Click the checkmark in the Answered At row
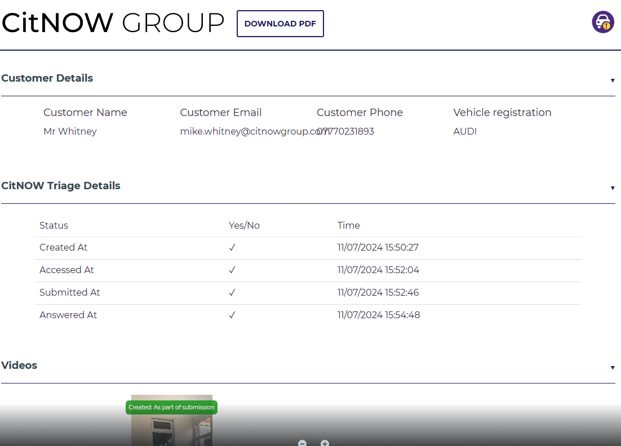 click(232, 315)
